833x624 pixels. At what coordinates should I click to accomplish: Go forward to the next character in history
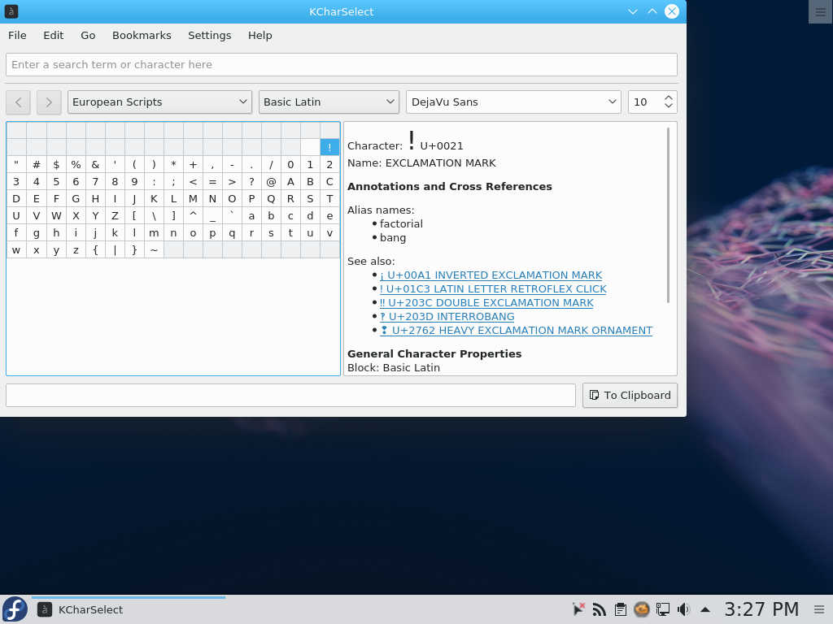(48, 102)
